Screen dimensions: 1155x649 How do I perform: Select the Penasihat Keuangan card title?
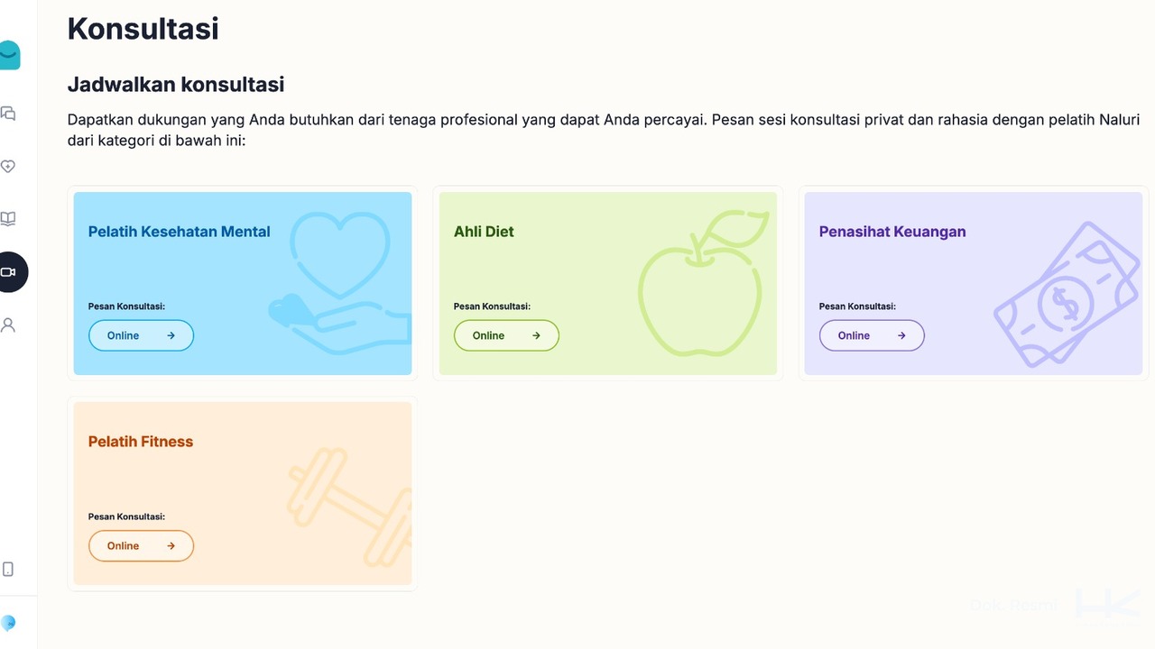892,232
